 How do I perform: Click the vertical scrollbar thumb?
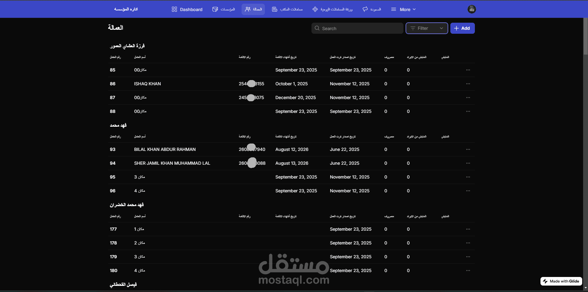(x=586, y=36)
